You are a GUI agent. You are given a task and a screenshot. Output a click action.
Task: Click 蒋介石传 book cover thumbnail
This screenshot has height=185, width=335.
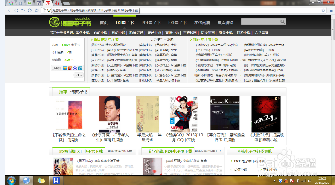tap(225, 113)
